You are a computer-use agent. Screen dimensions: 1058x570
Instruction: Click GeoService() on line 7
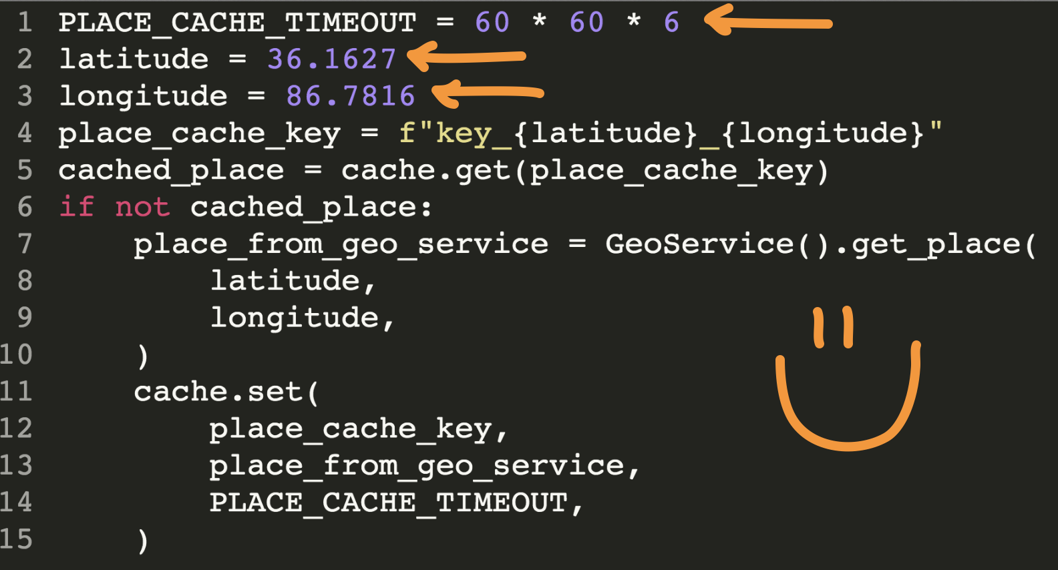717,244
